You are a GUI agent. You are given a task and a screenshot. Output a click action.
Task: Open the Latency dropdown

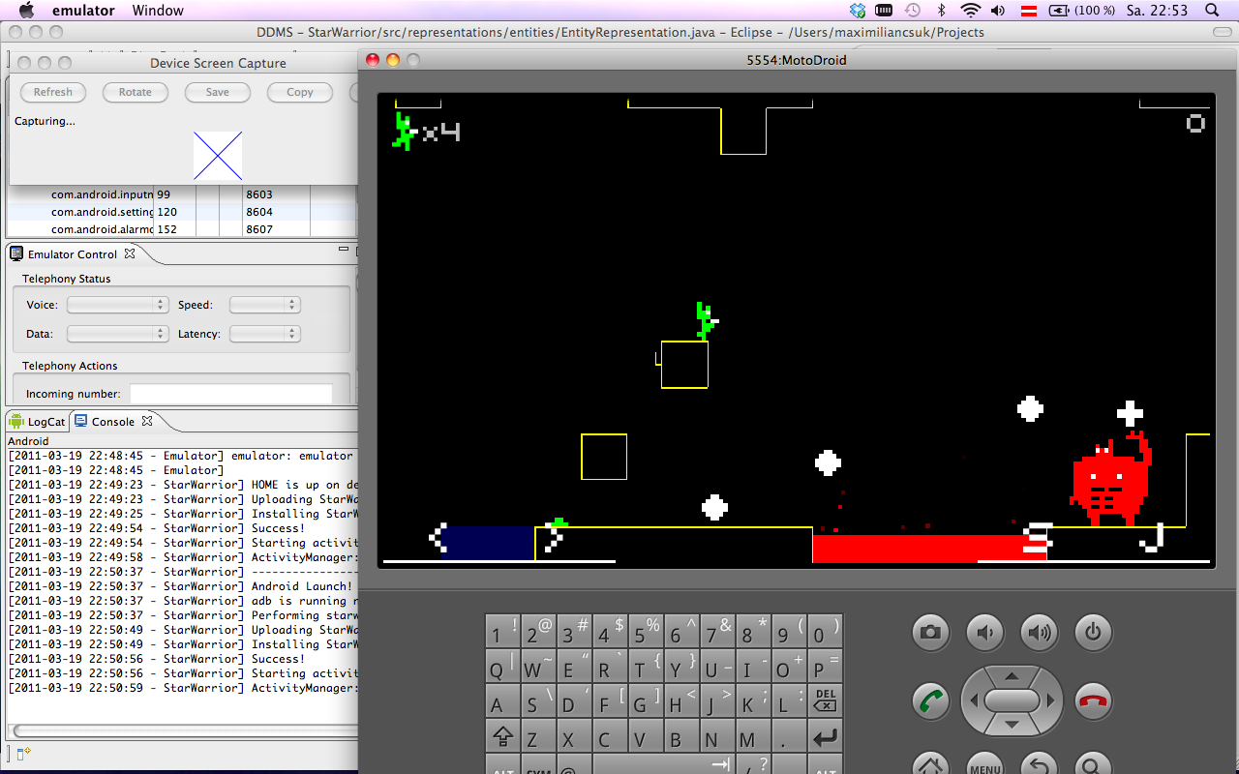click(x=264, y=334)
